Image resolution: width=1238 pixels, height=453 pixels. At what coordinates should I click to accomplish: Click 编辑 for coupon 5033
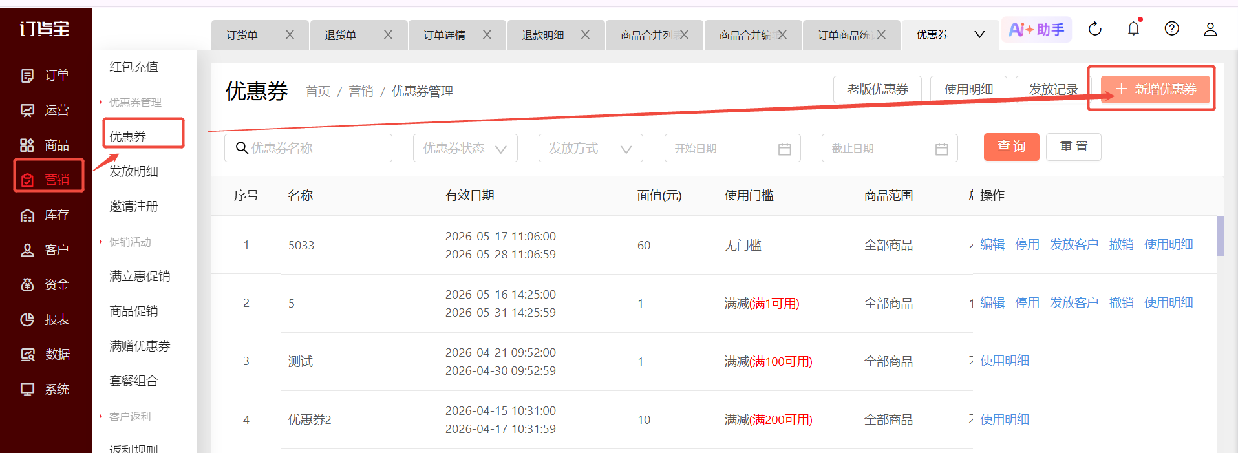click(992, 244)
